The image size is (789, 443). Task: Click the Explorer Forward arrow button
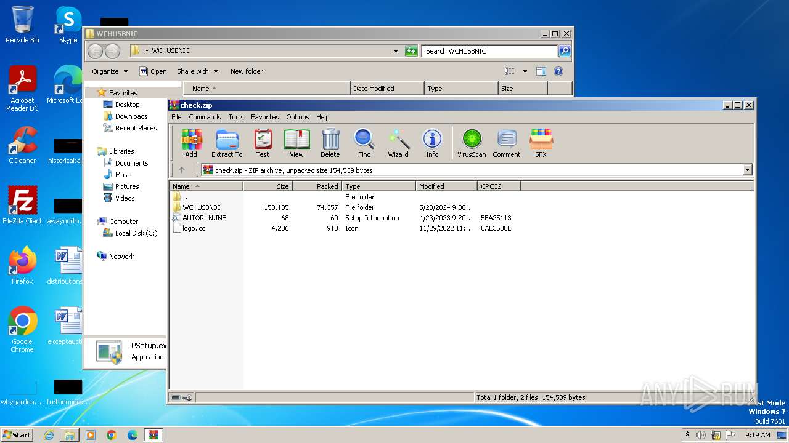[x=112, y=51]
